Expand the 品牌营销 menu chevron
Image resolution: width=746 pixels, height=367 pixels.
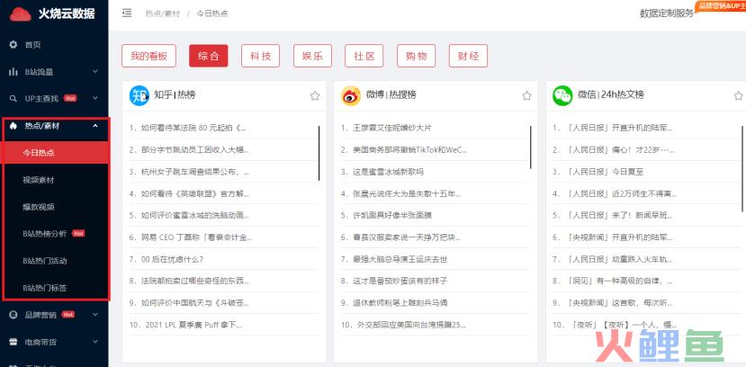click(x=95, y=315)
